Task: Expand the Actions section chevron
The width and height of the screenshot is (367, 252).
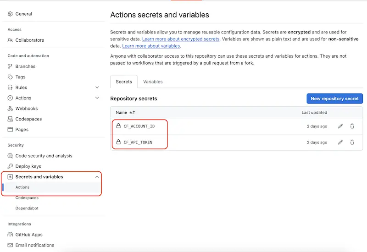Action: point(97,98)
